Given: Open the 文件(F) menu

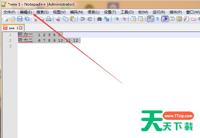Looking at the screenshot, I should point(9,12).
